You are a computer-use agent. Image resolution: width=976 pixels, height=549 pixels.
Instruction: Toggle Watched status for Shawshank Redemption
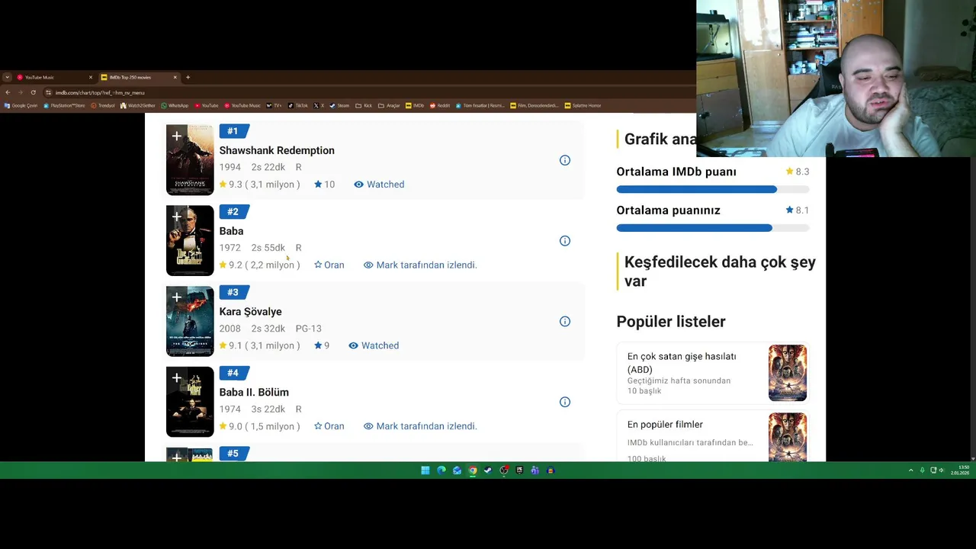tap(379, 185)
